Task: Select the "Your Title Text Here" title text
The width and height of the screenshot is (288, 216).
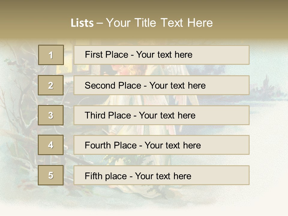Action: click(159, 23)
